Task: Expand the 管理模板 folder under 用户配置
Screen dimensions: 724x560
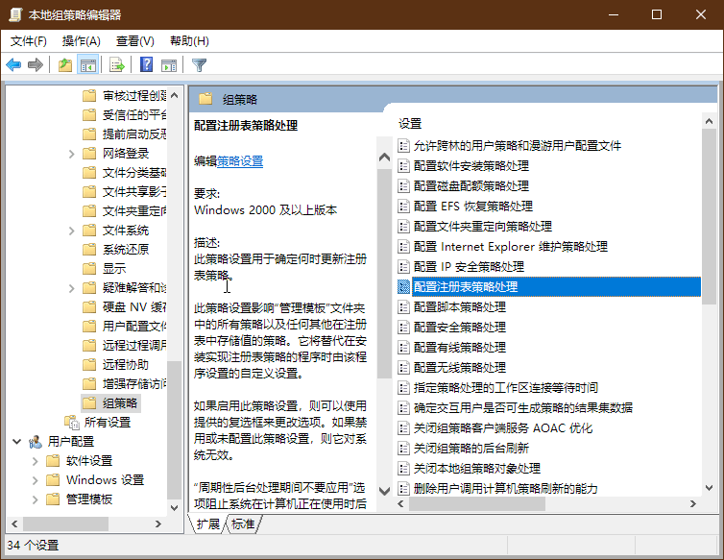Action: pos(34,499)
